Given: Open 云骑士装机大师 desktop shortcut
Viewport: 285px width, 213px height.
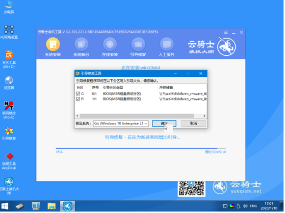Looking at the screenshot, I should pyautogui.click(x=9, y=186).
